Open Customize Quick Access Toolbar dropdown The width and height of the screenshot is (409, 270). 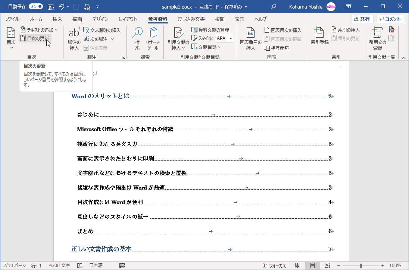[97, 7]
